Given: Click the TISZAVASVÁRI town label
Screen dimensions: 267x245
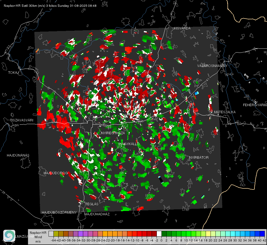Looking at the screenshot, I should (x=22, y=120).
